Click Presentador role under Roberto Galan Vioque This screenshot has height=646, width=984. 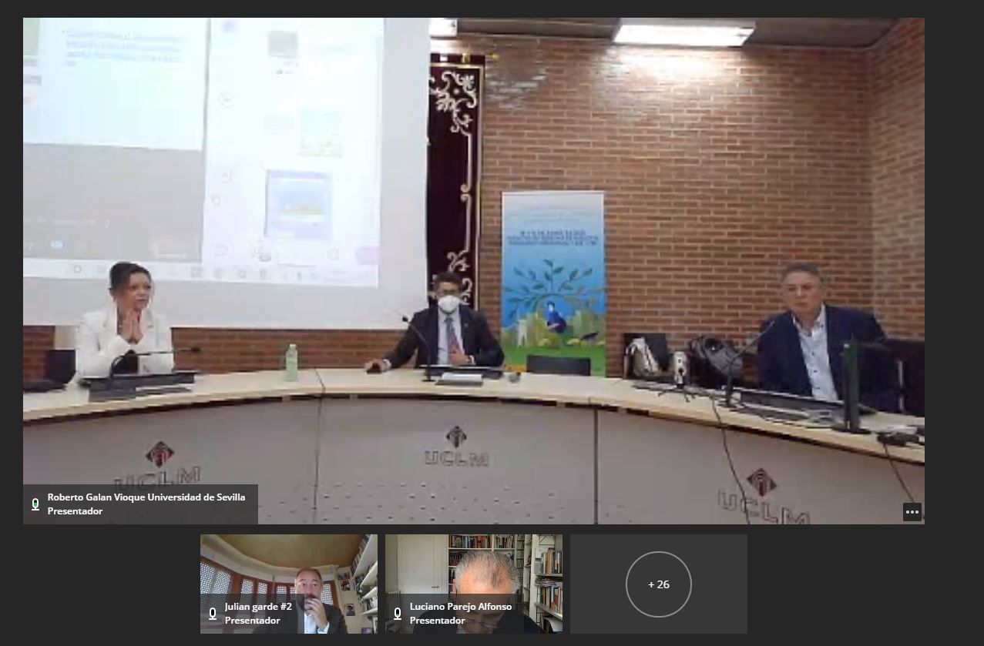click(75, 511)
